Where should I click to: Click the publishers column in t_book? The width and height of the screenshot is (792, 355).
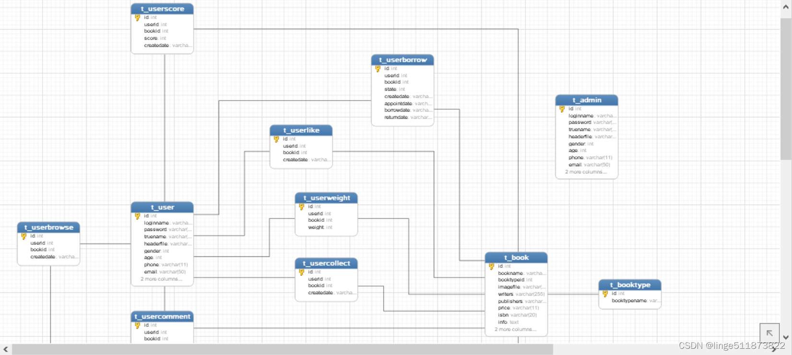pyautogui.click(x=521, y=301)
